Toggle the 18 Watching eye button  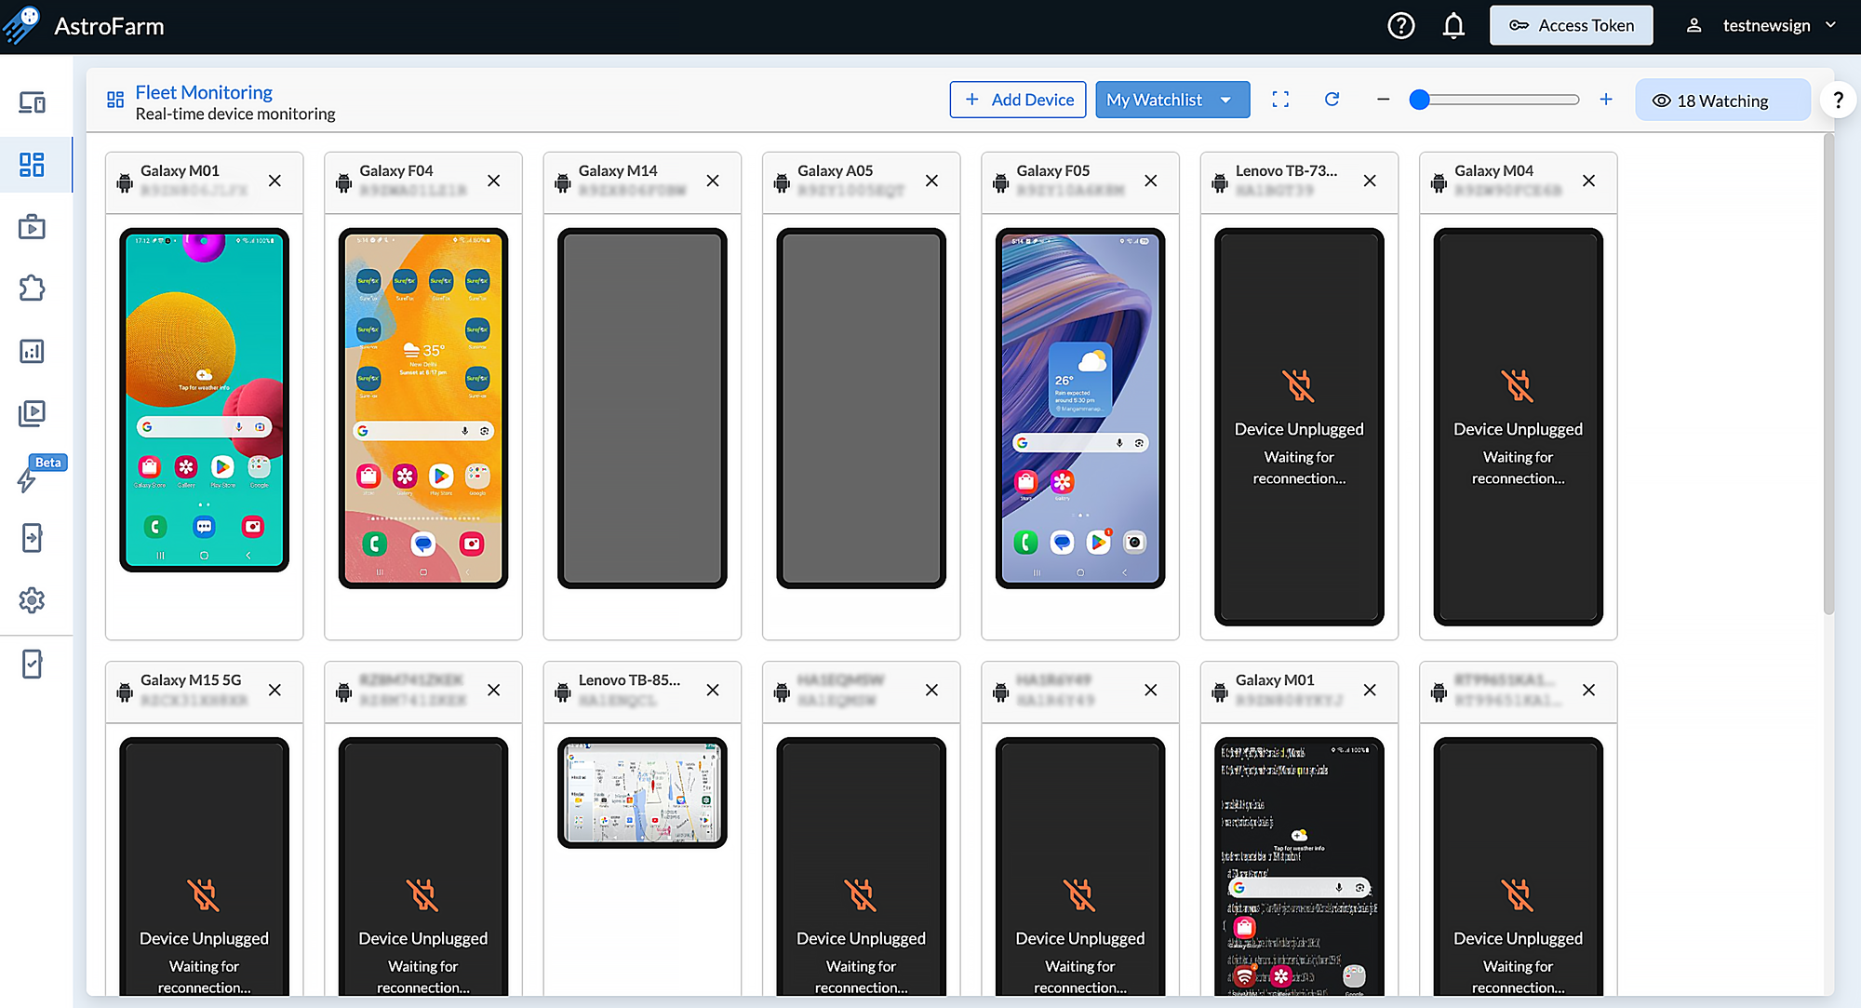click(1722, 101)
